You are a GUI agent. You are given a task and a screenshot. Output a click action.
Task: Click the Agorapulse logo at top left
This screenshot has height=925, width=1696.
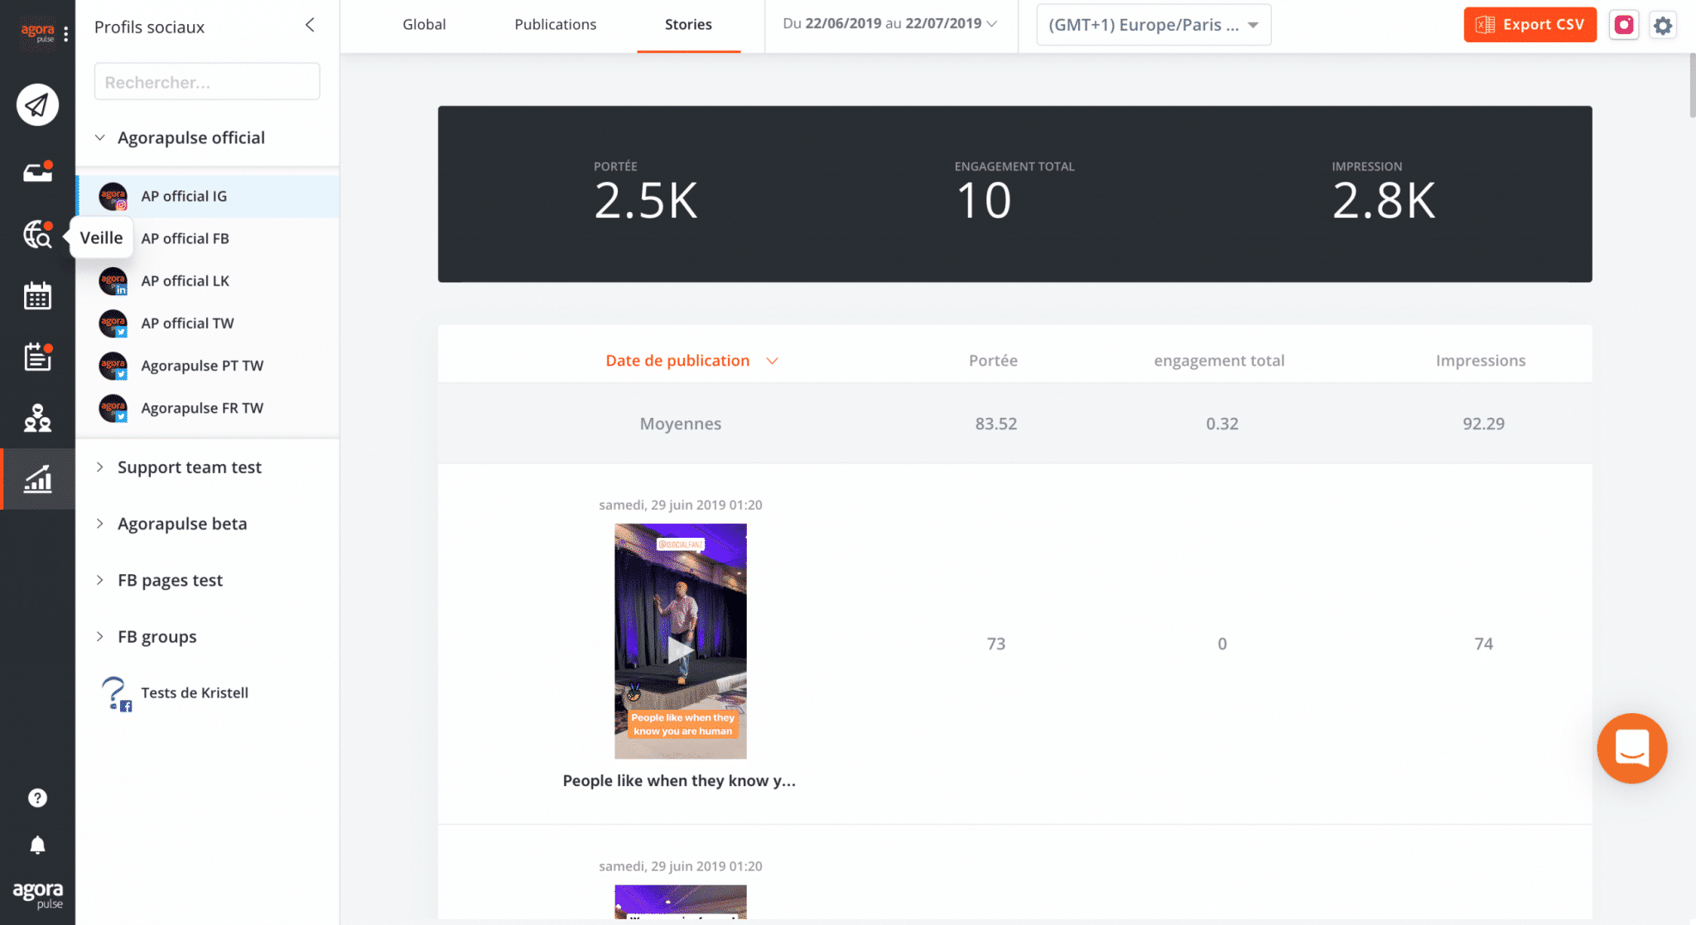tap(37, 33)
